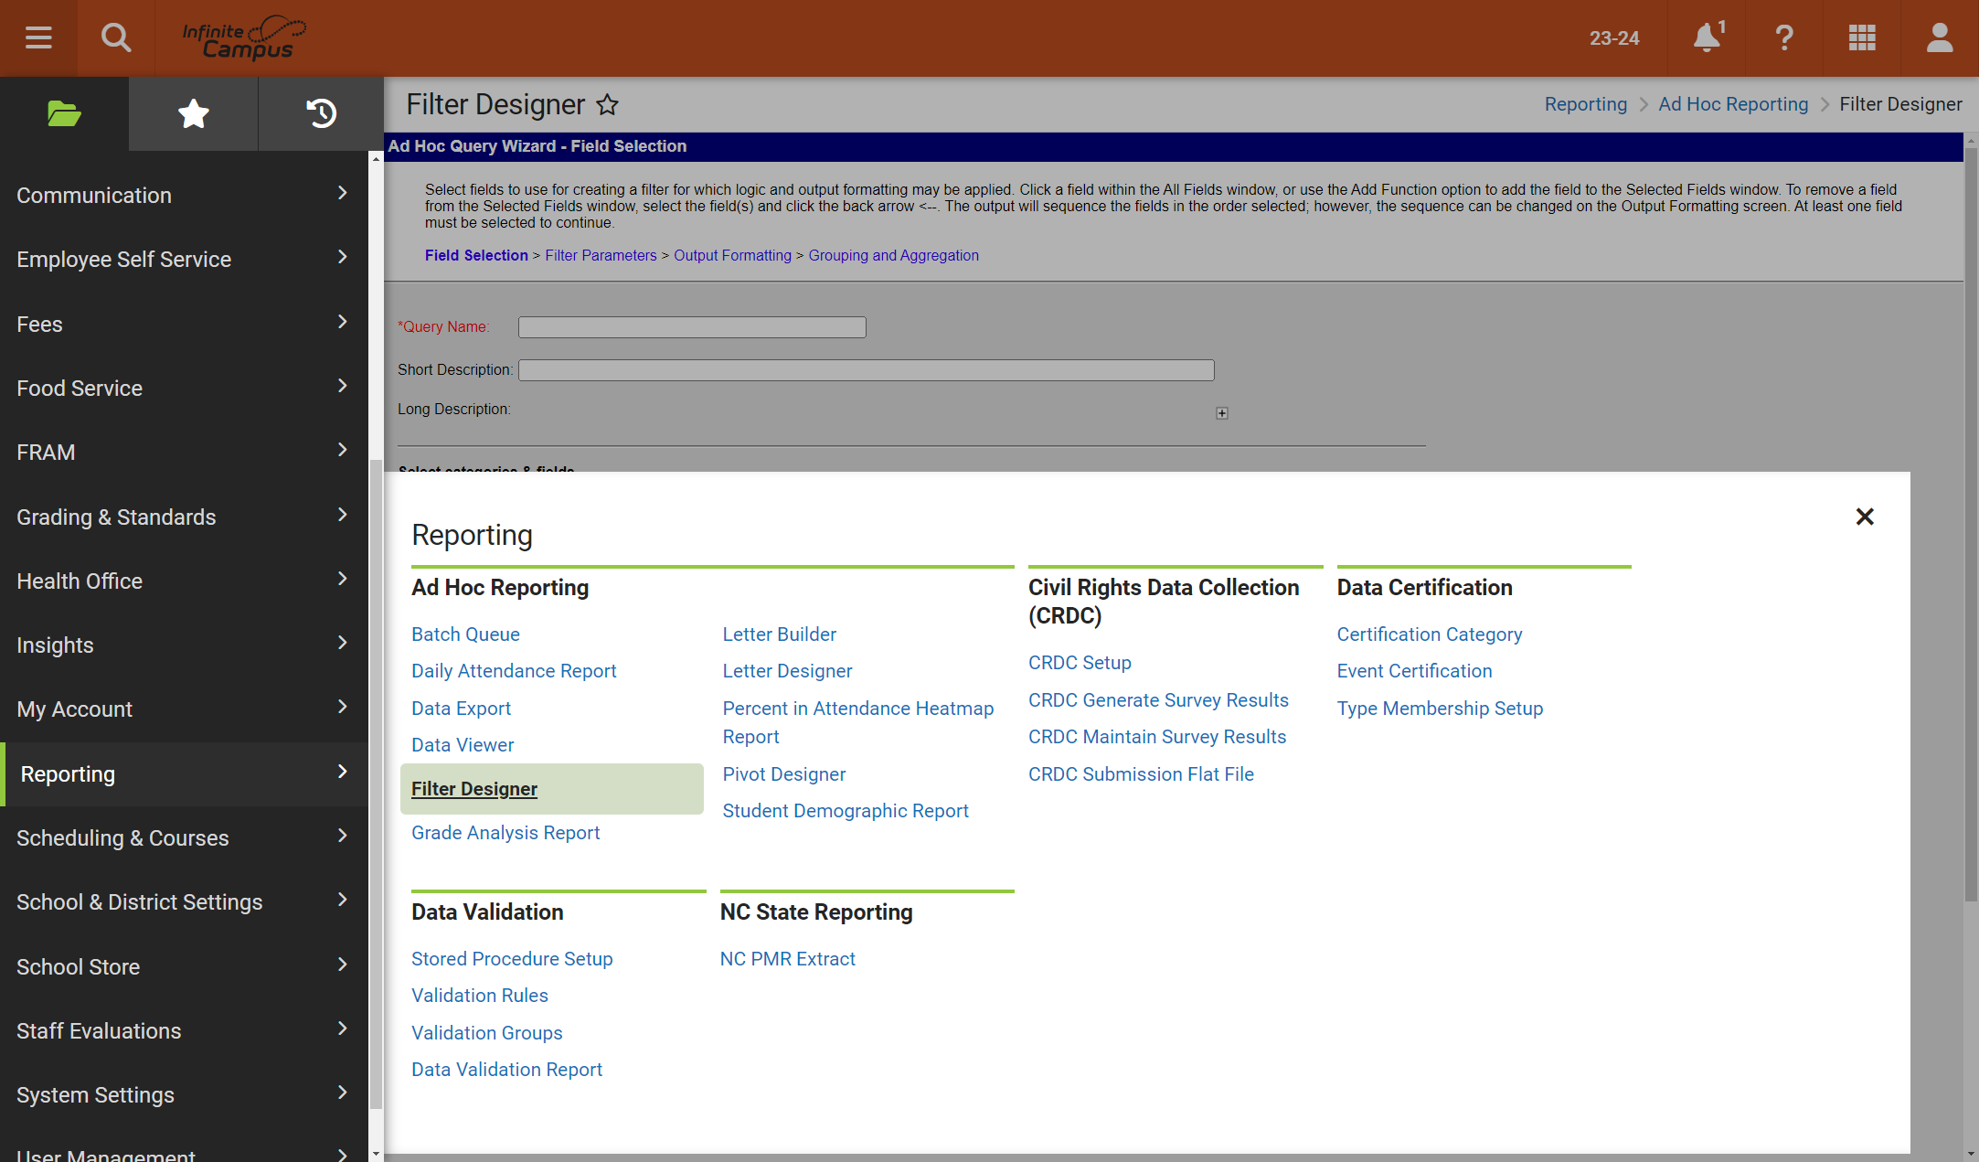Favorite the Filter Designer page star
1979x1162 pixels.
pyautogui.click(x=607, y=105)
